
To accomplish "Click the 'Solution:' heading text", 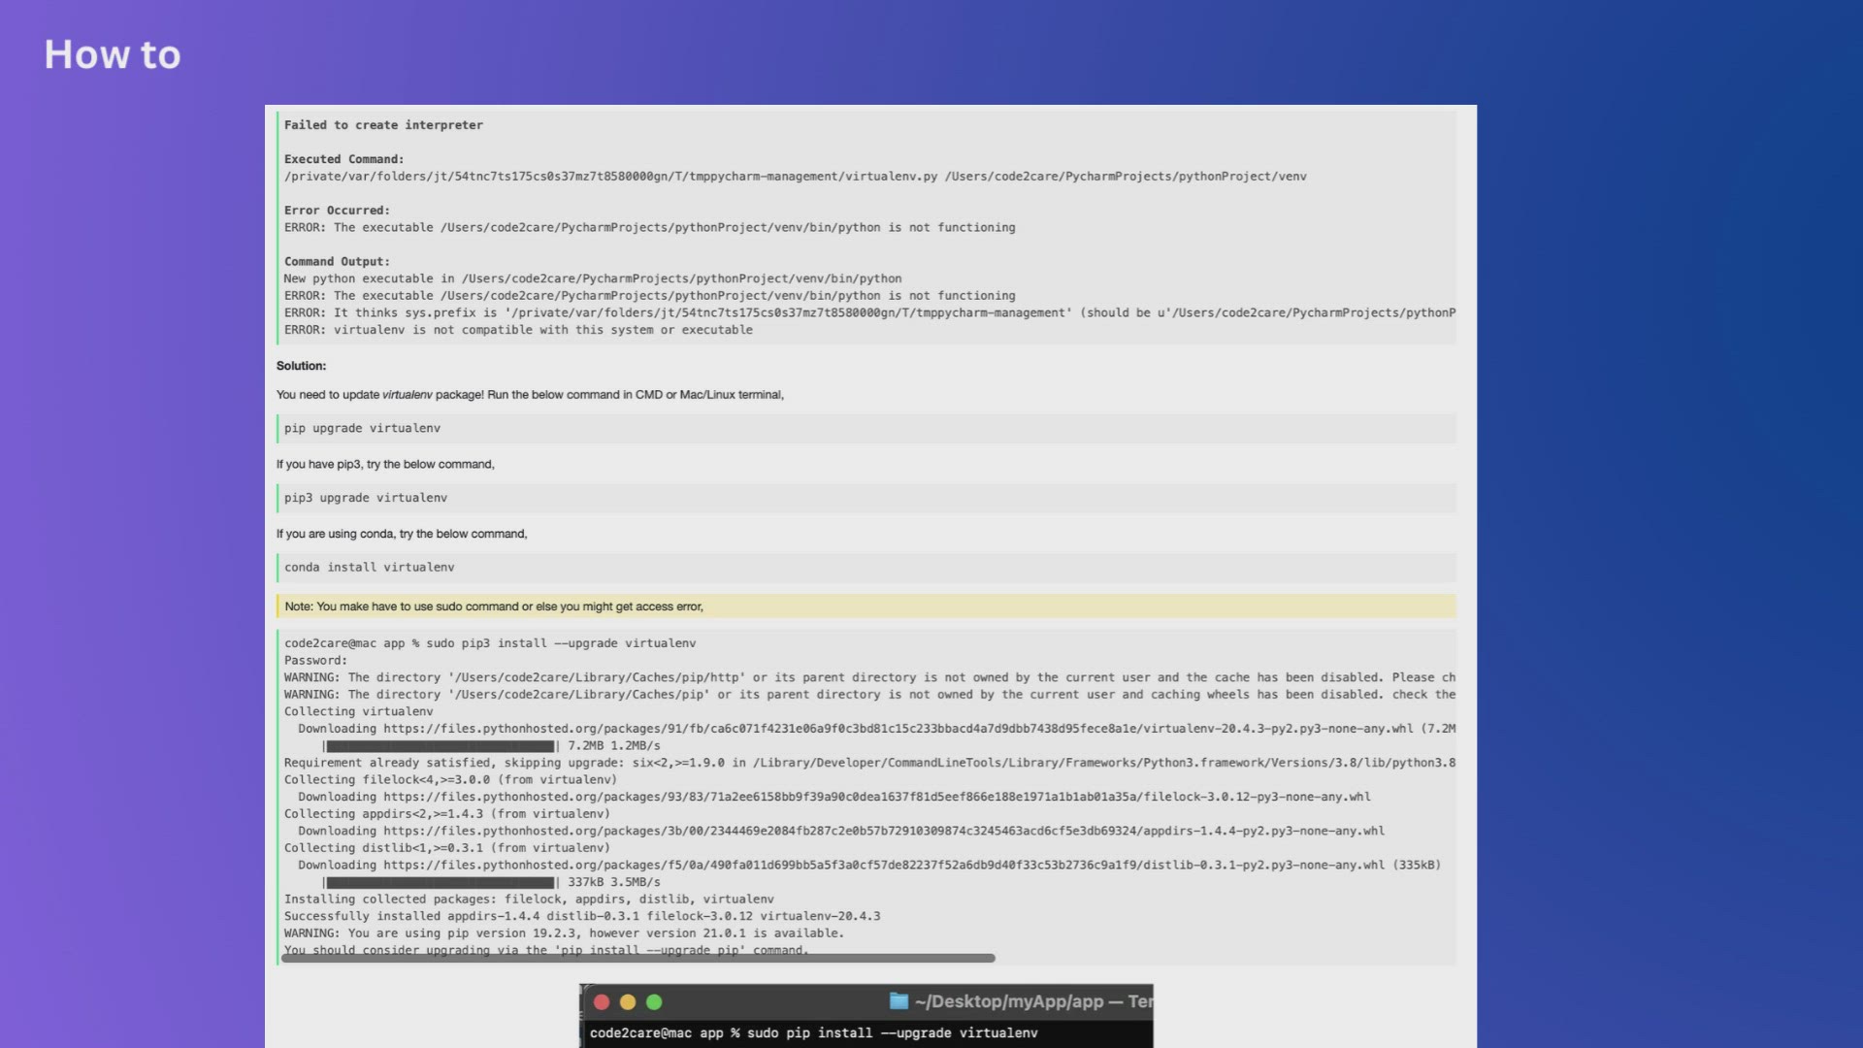I will pyautogui.click(x=301, y=366).
